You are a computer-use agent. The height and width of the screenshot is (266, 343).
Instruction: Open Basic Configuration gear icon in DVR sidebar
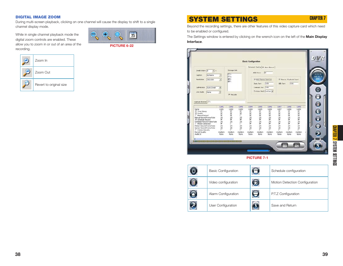[318, 90]
